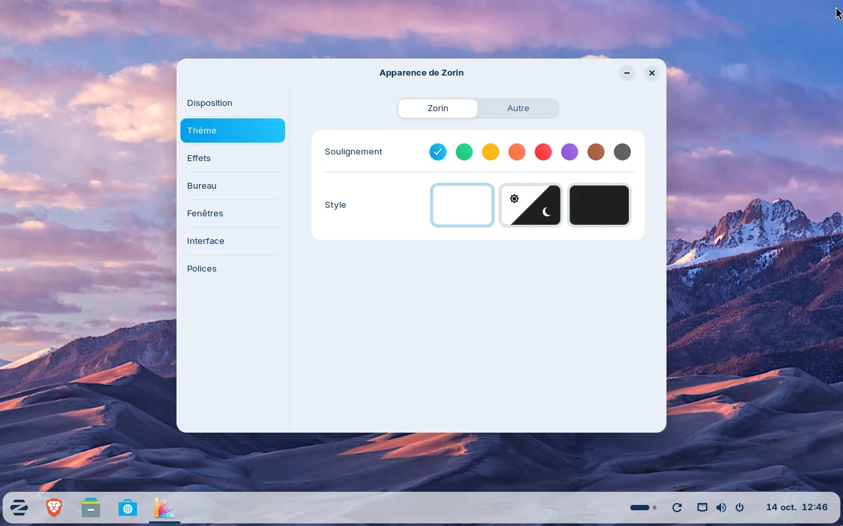843x526 pixels.
Task: Select the Thème sidebar item
Action: point(232,131)
